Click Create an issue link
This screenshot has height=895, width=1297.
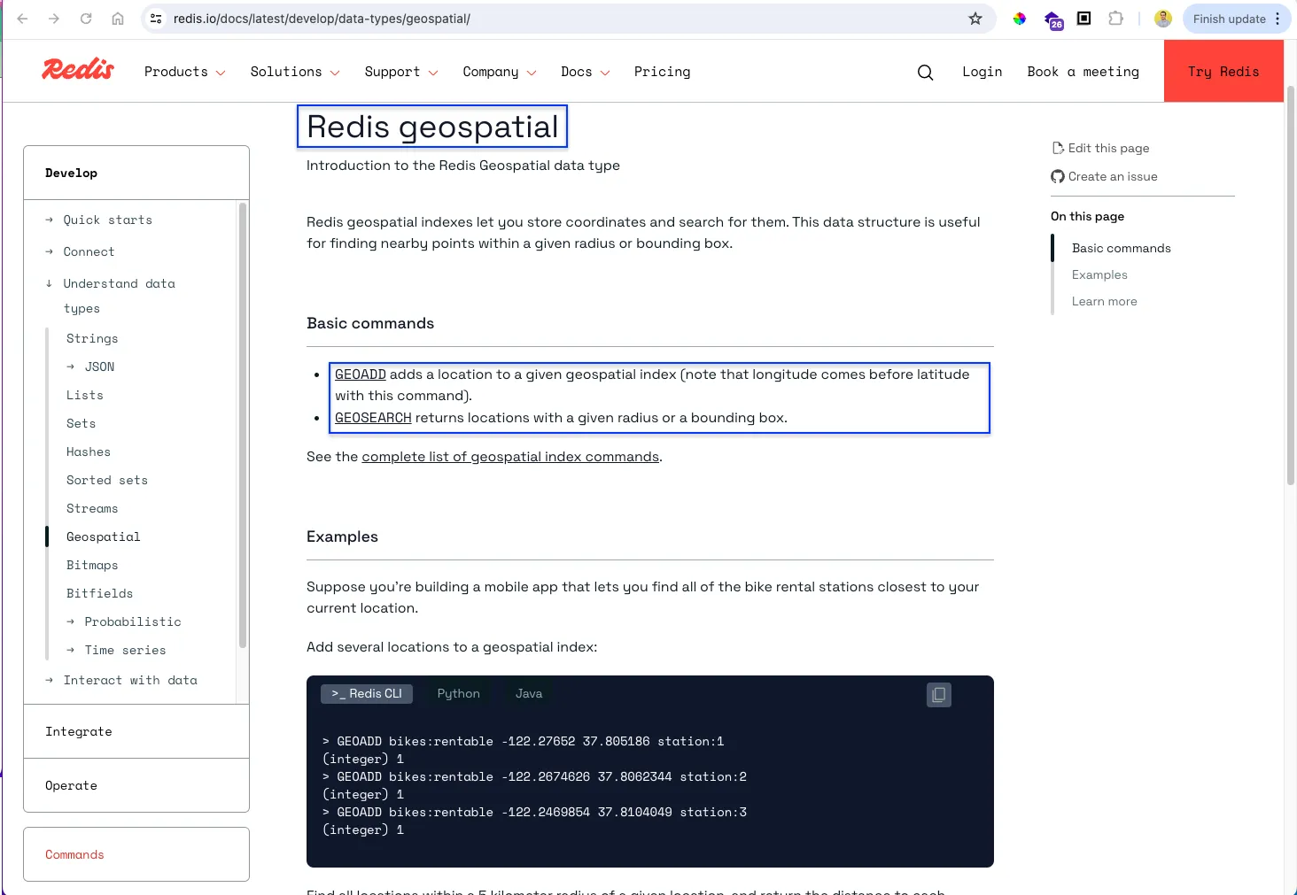1113,177
